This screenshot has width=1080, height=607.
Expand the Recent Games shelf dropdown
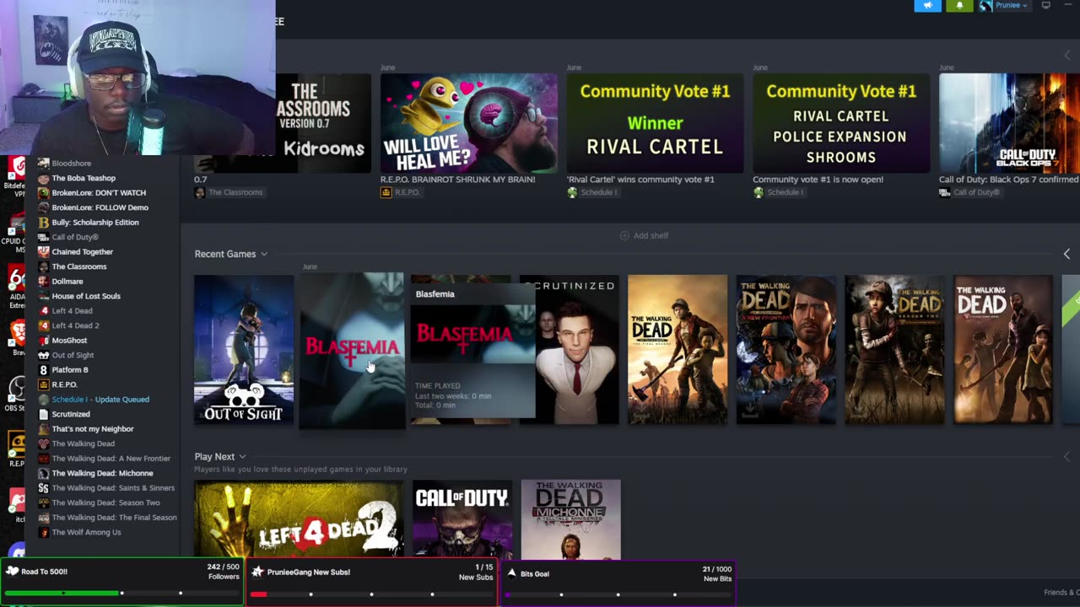264,254
